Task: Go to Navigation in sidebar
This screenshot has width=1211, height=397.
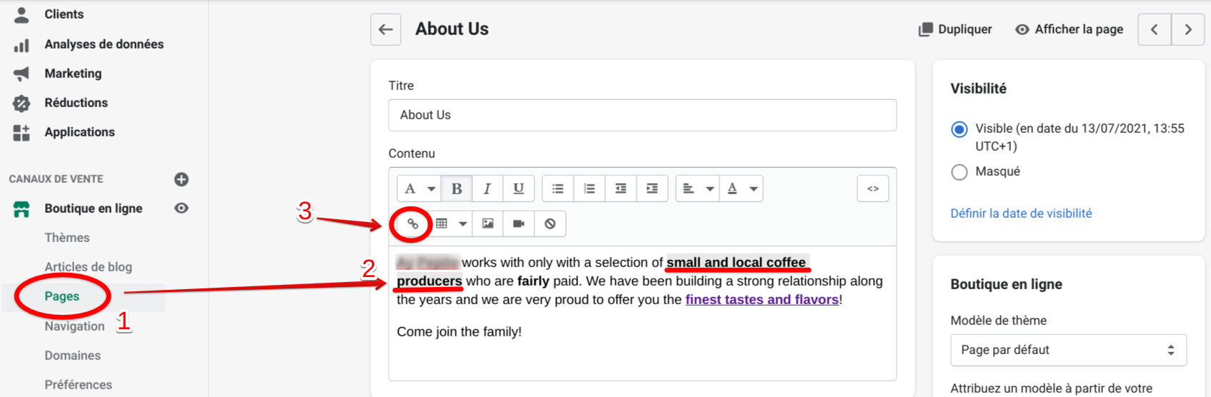Action: tap(74, 326)
